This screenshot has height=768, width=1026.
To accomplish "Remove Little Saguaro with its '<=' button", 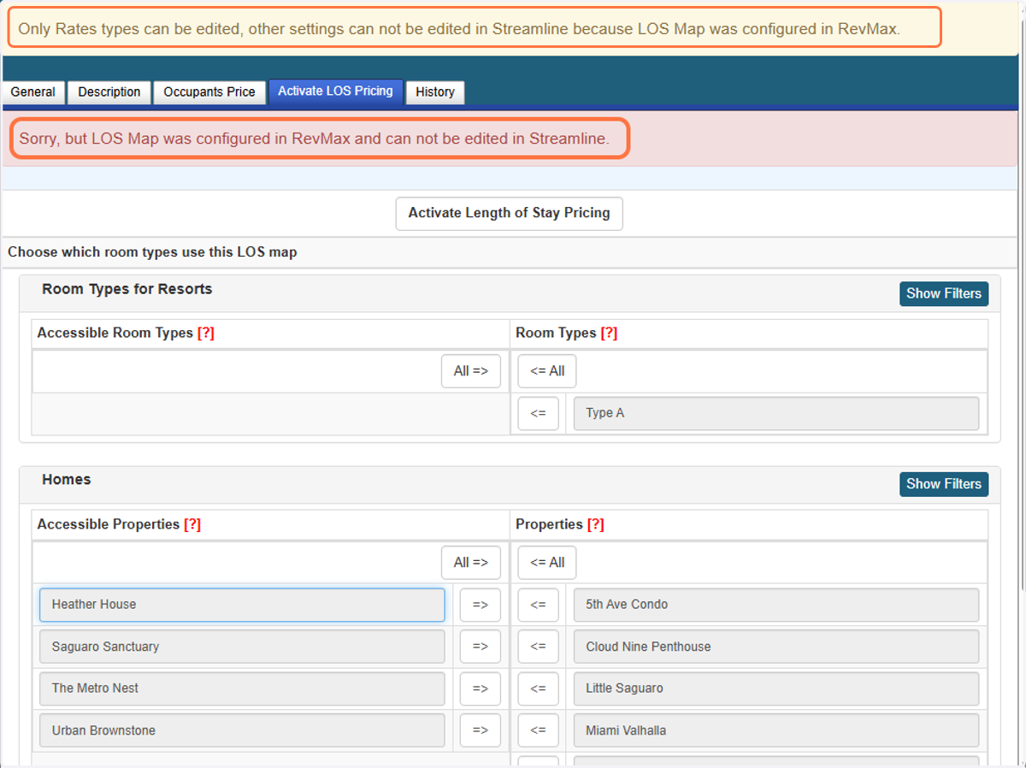I will (x=538, y=688).
